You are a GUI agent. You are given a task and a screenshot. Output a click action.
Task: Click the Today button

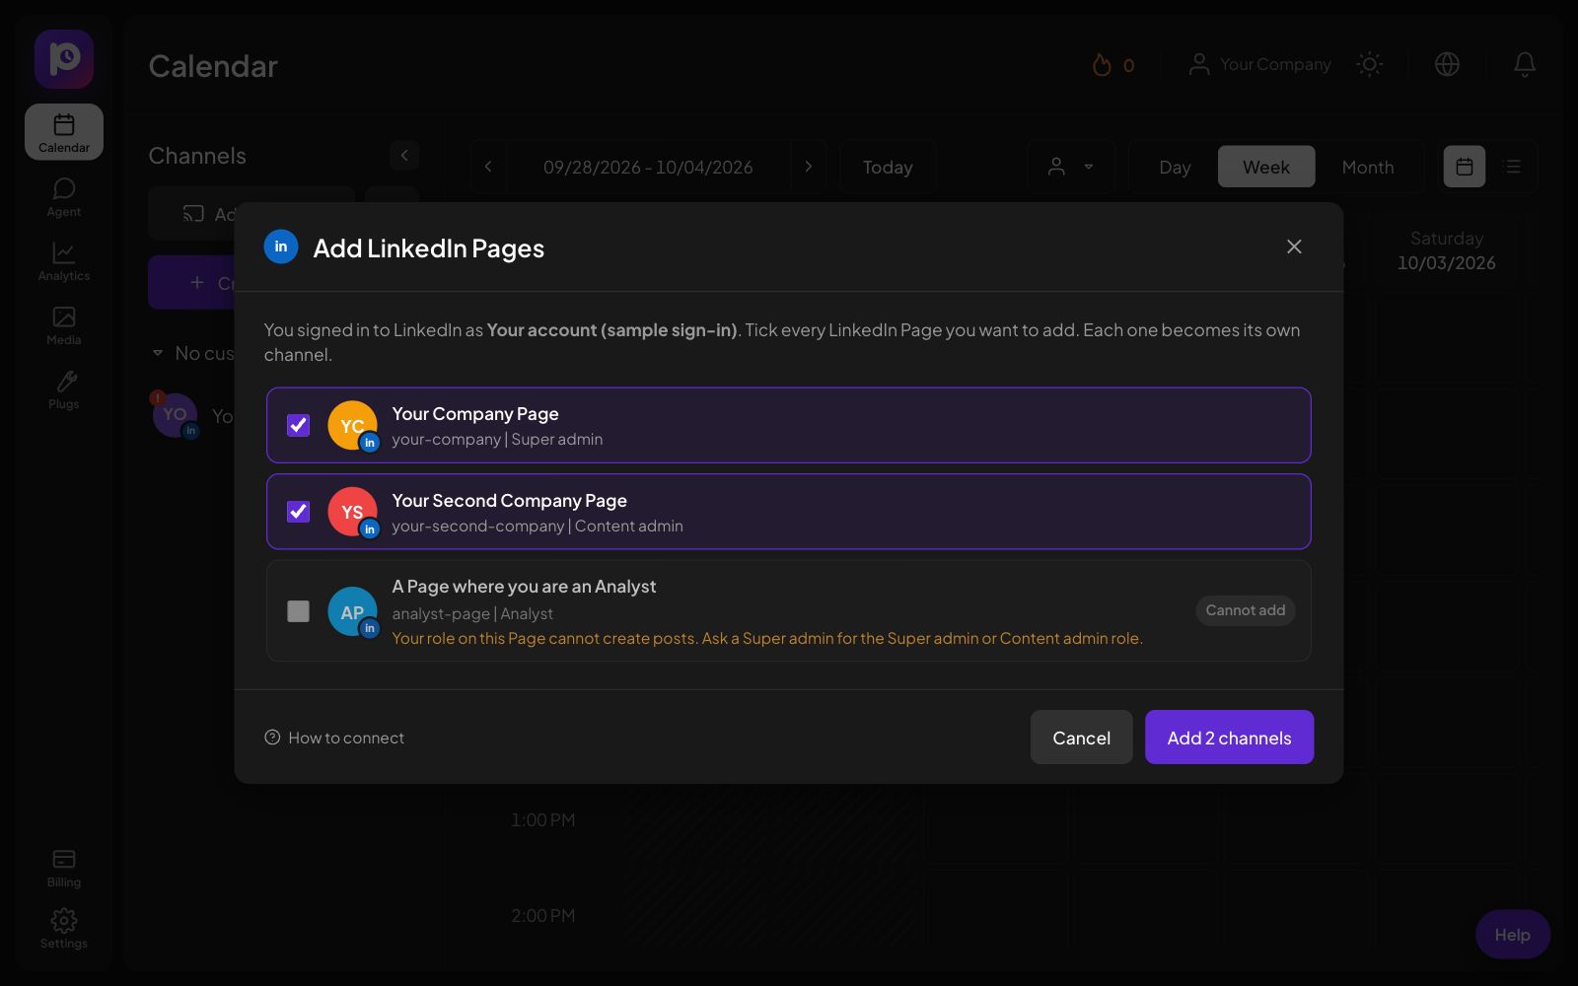coord(888,167)
